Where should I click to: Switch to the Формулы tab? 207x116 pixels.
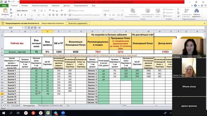55,6
